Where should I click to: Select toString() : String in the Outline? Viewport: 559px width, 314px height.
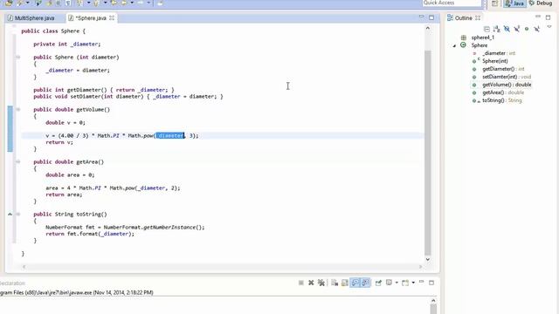click(502, 100)
